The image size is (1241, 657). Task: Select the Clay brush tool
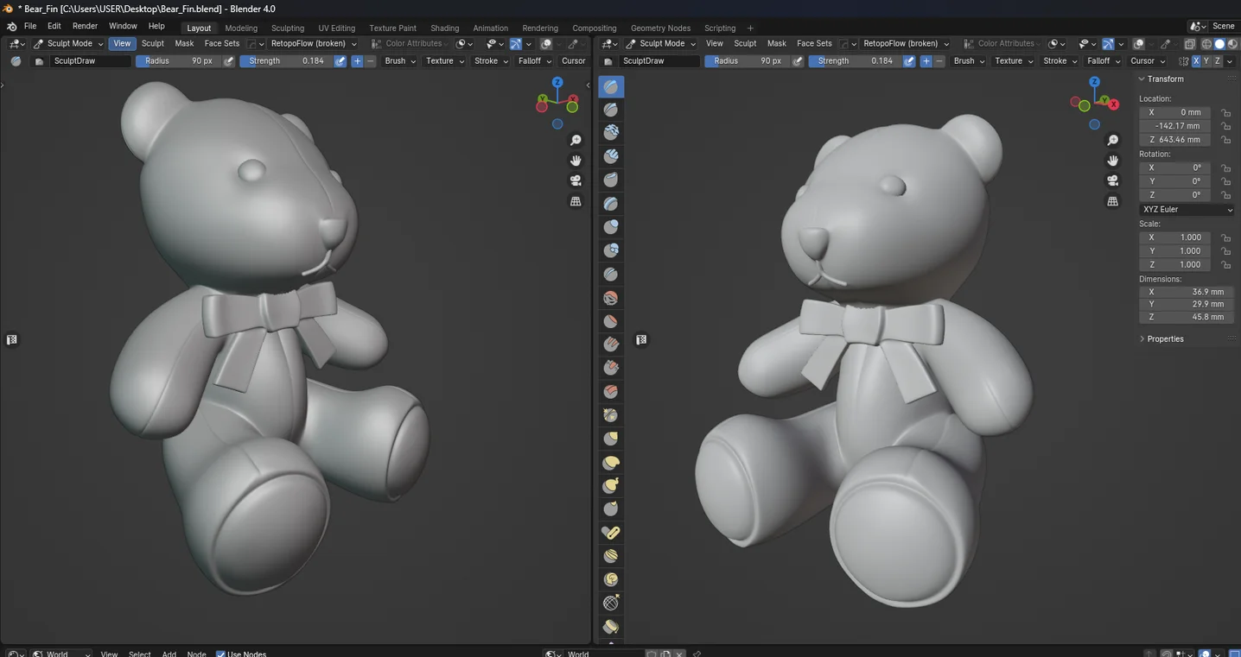click(x=611, y=132)
